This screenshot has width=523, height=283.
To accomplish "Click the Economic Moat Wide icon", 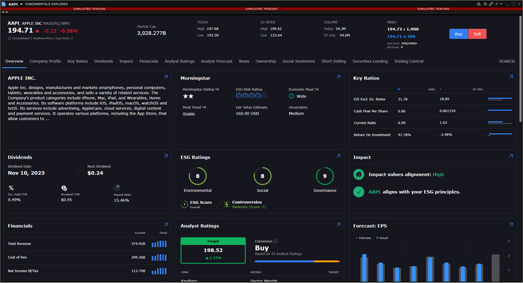I will (x=291, y=96).
